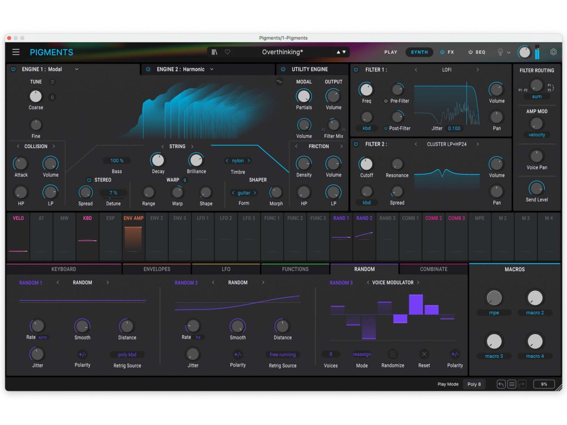
Task: Click the velocity Amp Mod source button
Action: point(537,135)
